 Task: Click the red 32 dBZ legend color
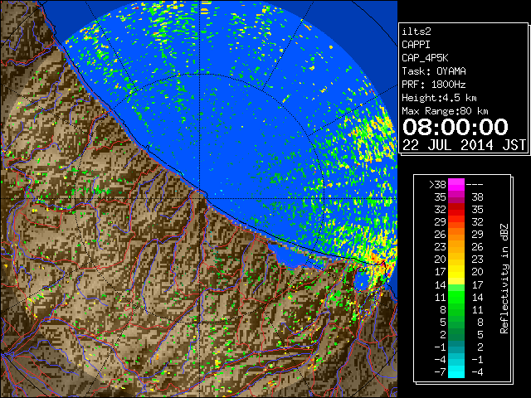click(x=456, y=210)
